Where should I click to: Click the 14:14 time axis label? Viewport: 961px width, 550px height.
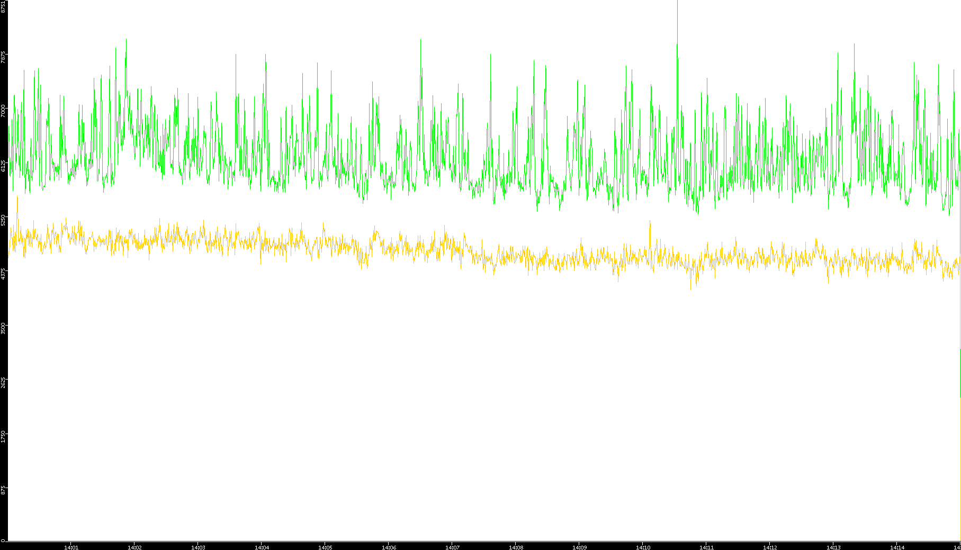tap(897, 547)
